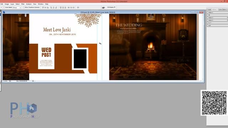This screenshot has width=228, height=128.
Task: Enable Show Transform Controls checkbox
Action: point(24,7)
